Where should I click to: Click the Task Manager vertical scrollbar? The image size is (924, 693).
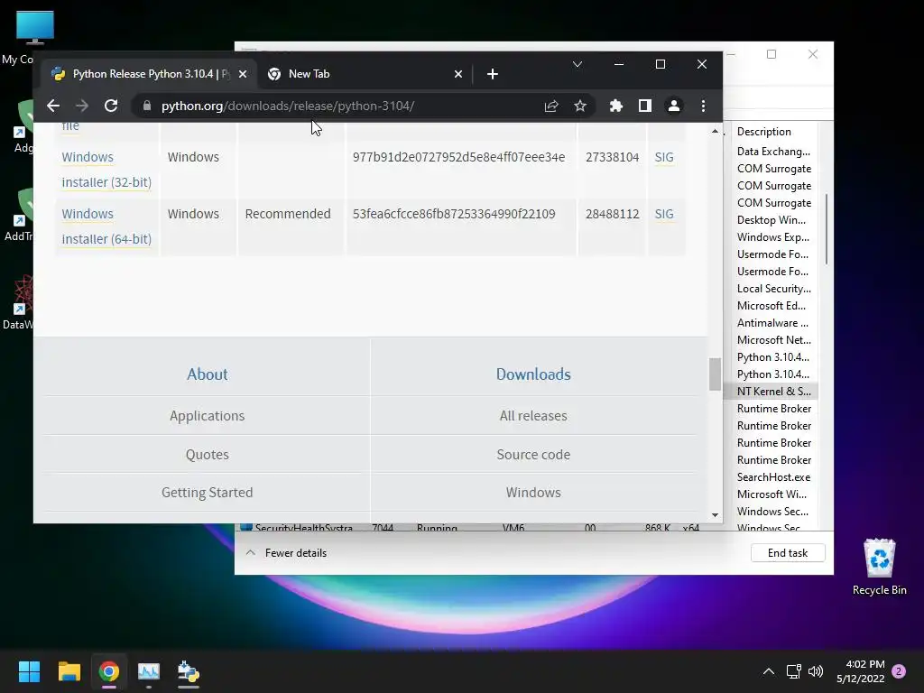click(827, 229)
